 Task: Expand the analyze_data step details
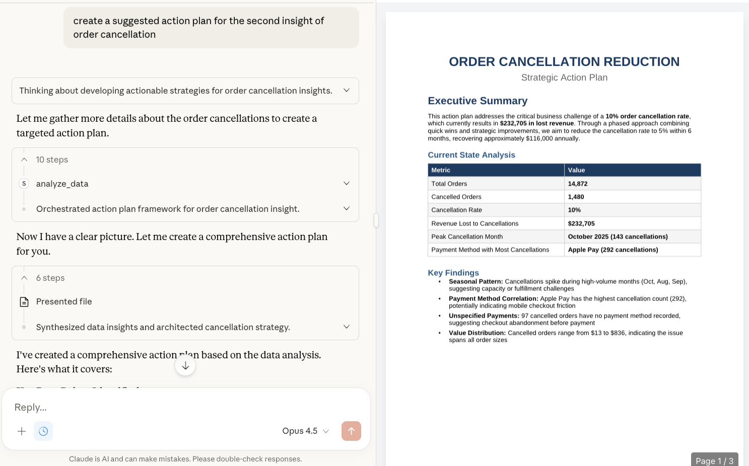click(347, 184)
